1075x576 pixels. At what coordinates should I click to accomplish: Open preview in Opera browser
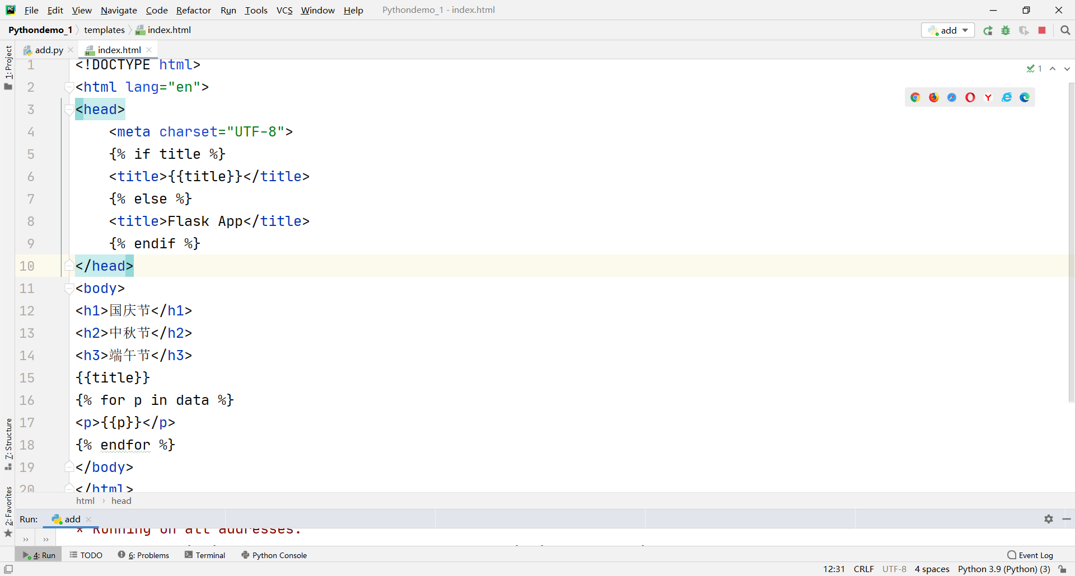(x=970, y=98)
